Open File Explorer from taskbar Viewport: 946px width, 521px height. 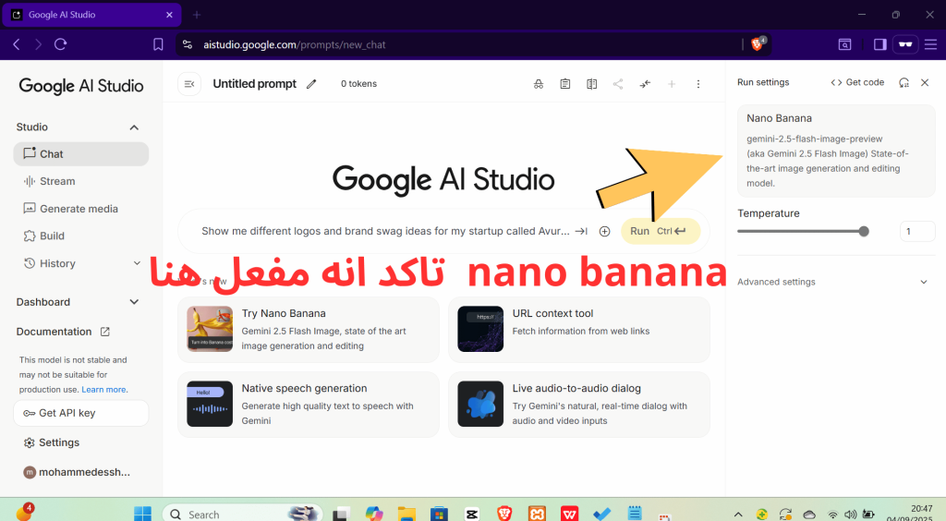(407, 514)
